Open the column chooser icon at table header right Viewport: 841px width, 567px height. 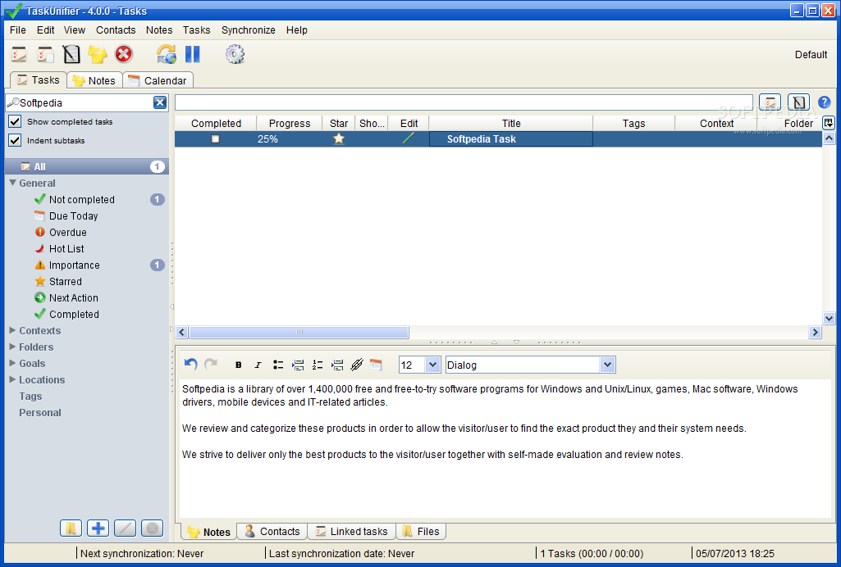coord(829,123)
